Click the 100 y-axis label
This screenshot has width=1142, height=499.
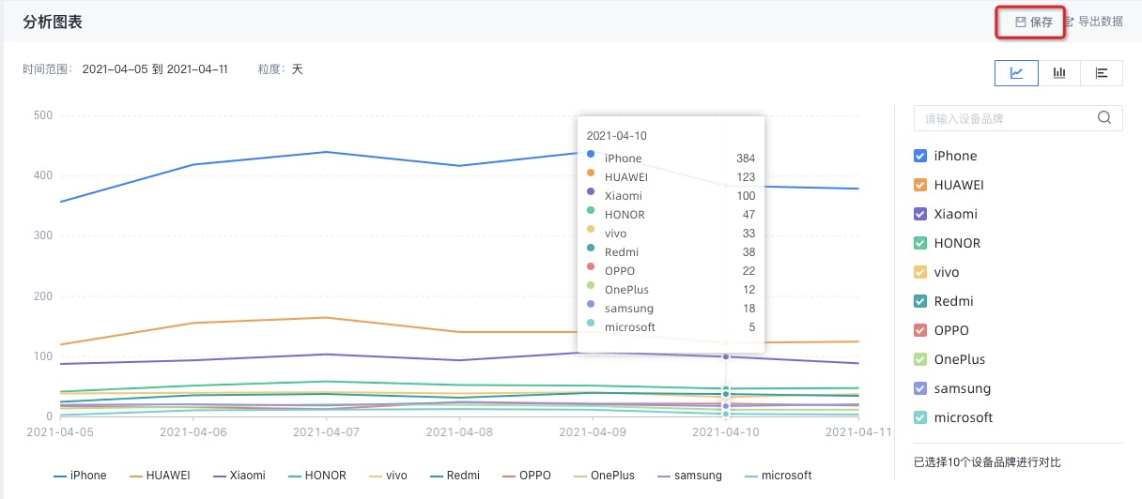(42, 356)
